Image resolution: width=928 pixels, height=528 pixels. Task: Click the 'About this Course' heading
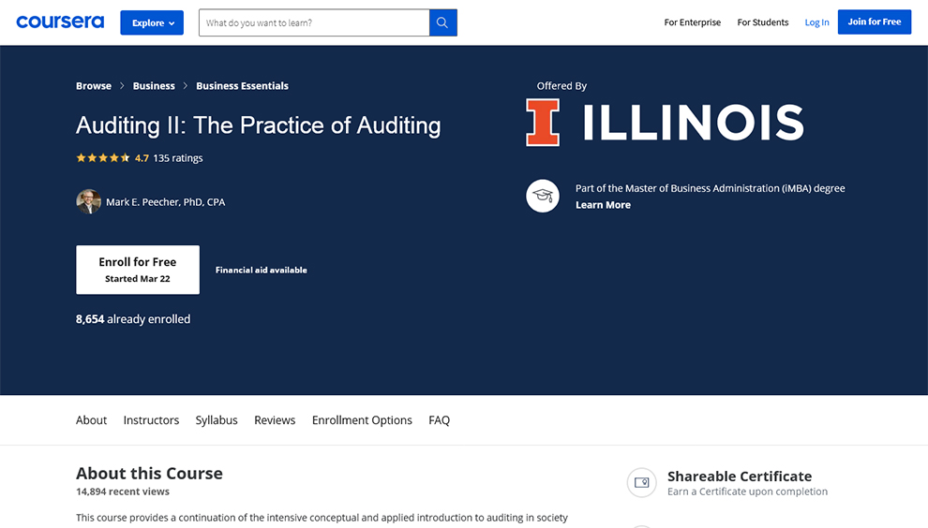point(149,473)
